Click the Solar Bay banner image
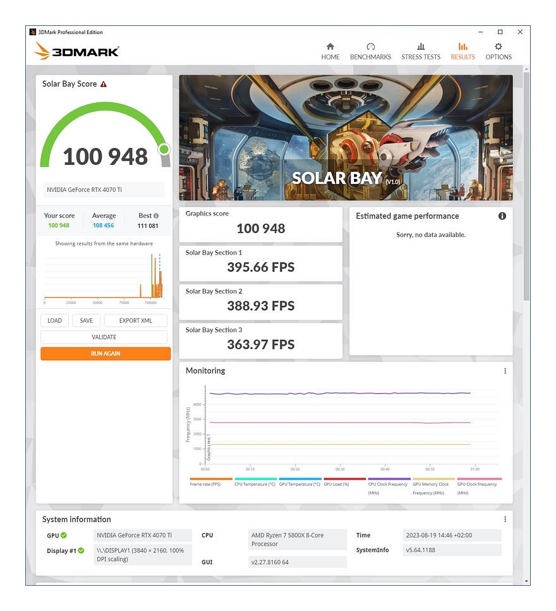The width and height of the screenshot is (556, 611). point(346,138)
